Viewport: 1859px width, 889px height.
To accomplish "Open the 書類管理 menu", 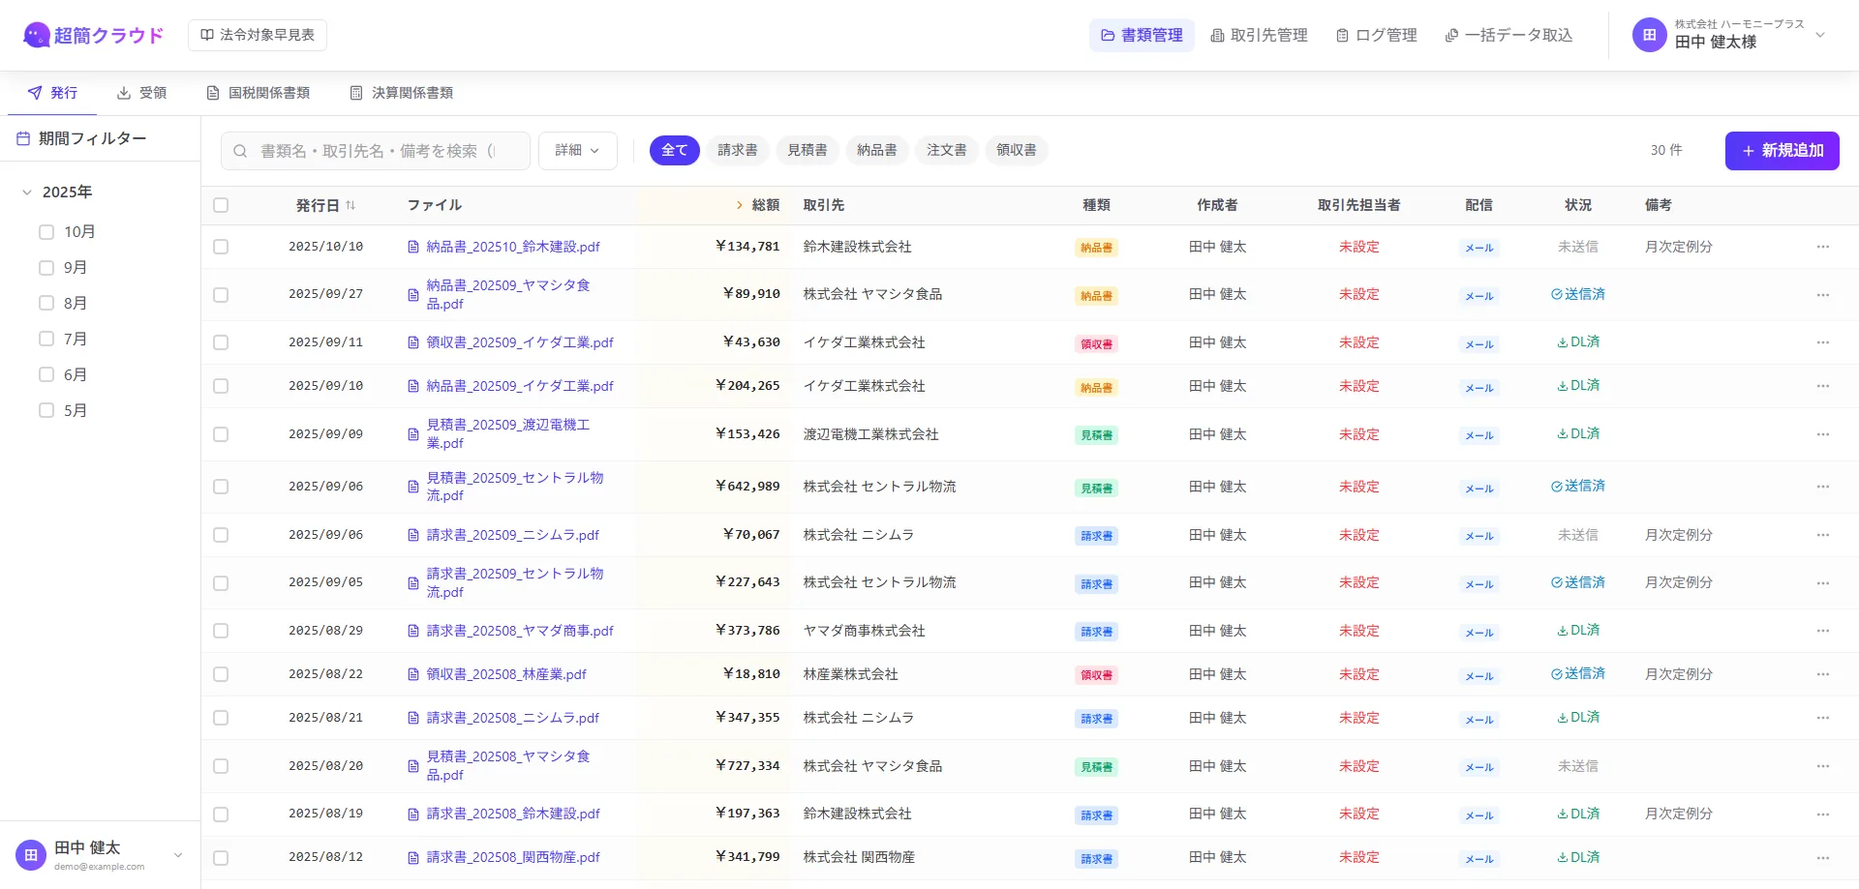I will point(1142,35).
